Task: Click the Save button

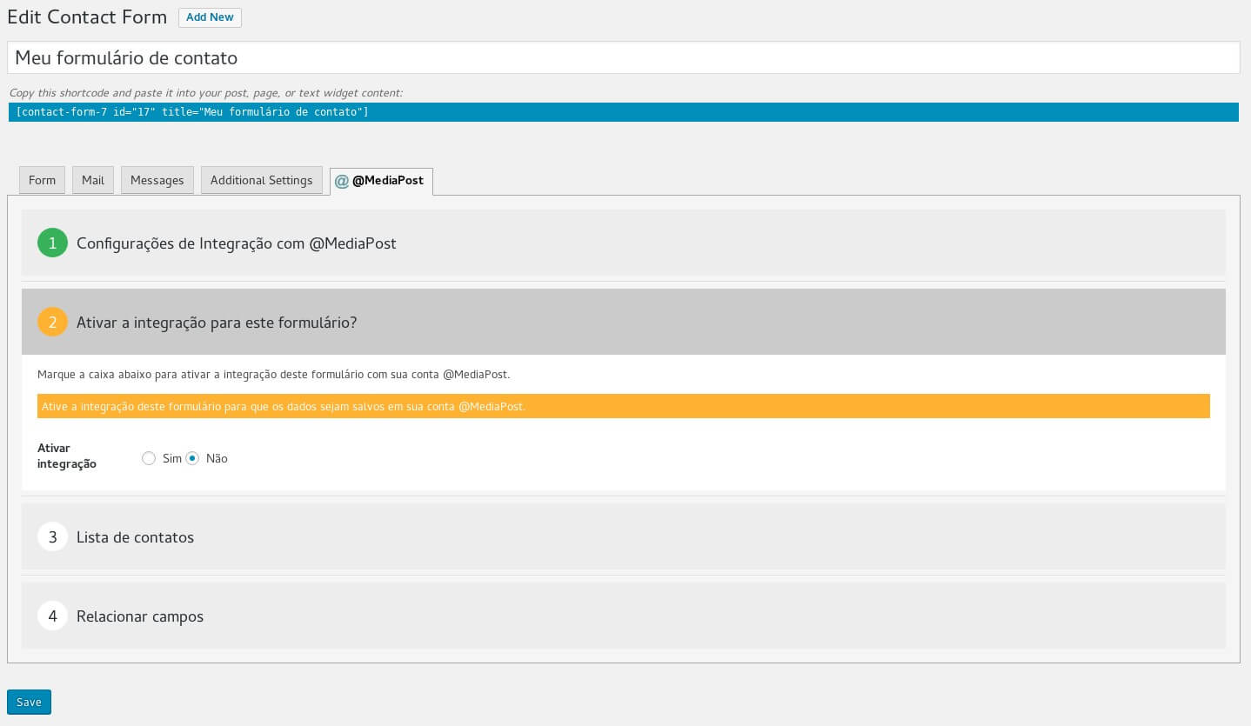Action: 29,702
